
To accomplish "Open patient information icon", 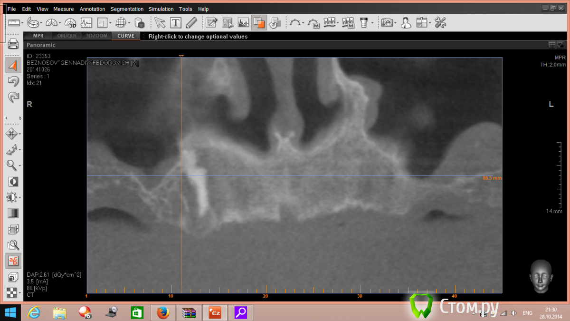I will (406, 22).
